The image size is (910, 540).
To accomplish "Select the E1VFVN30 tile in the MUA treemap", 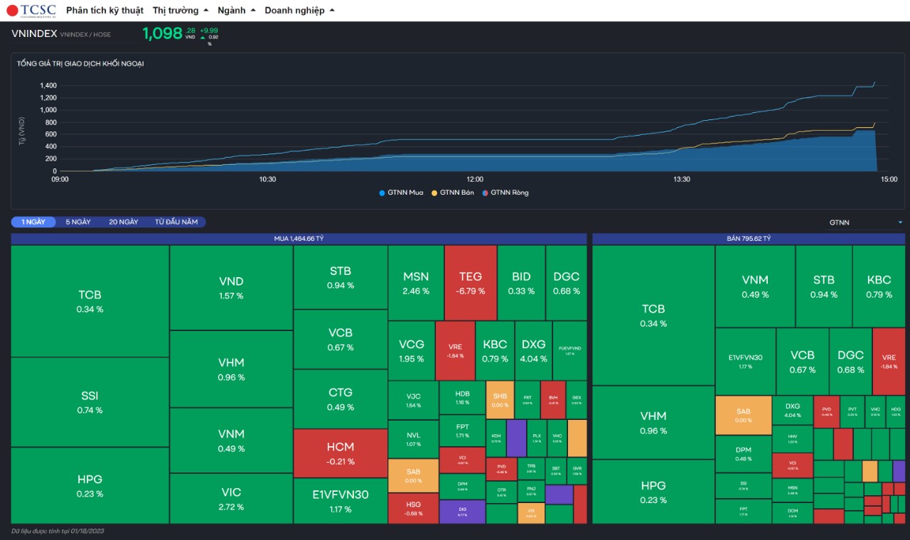I will pyautogui.click(x=341, y=501).
